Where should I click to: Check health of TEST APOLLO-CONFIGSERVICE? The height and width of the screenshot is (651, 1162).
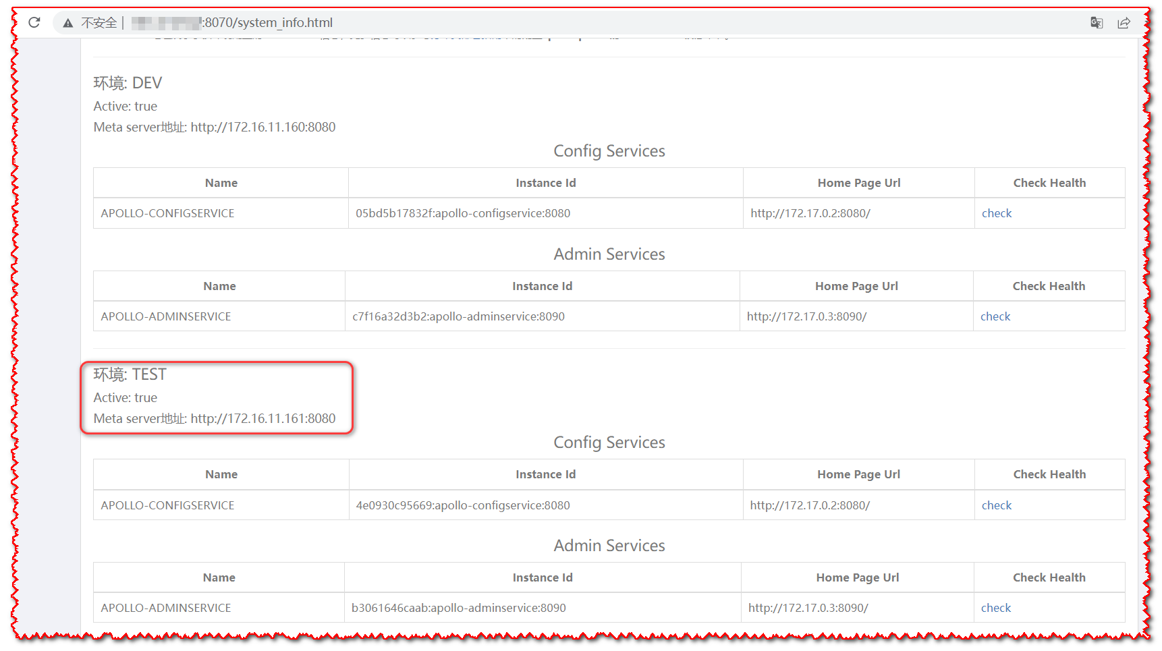tap(997, 505)
